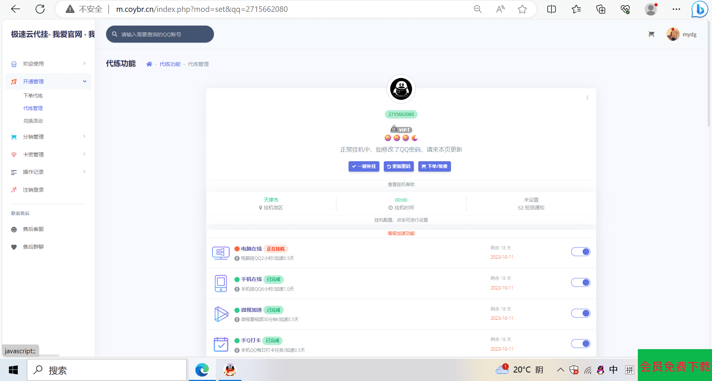Click the 更新密码 button
Screen dimensions: 712x381
(399, 166)
